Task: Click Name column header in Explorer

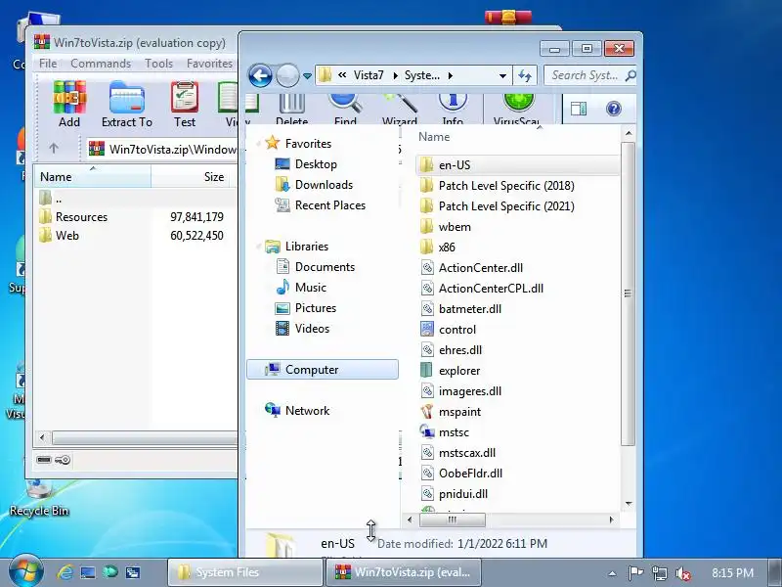Action: 434,137
